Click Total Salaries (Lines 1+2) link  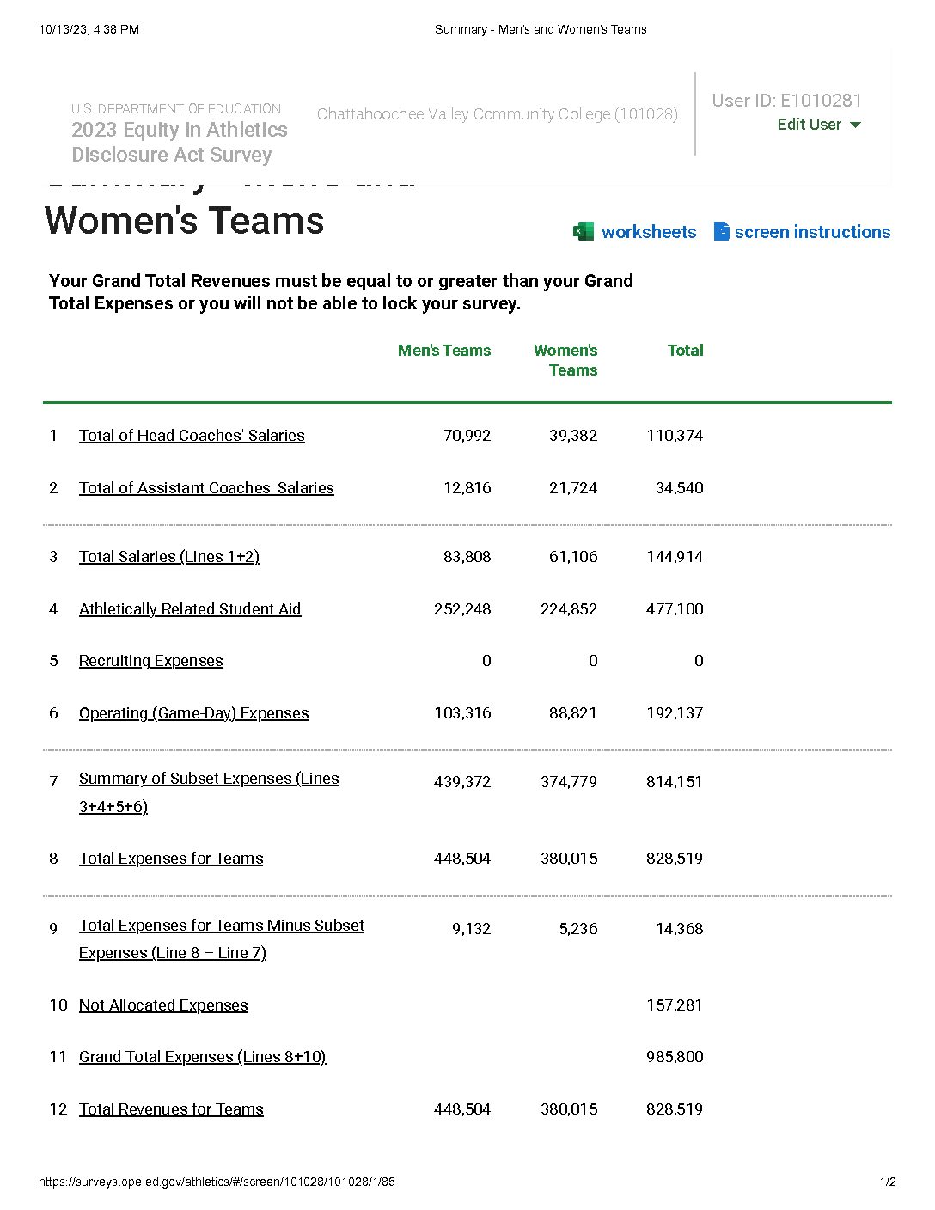[x=169, y=556]
